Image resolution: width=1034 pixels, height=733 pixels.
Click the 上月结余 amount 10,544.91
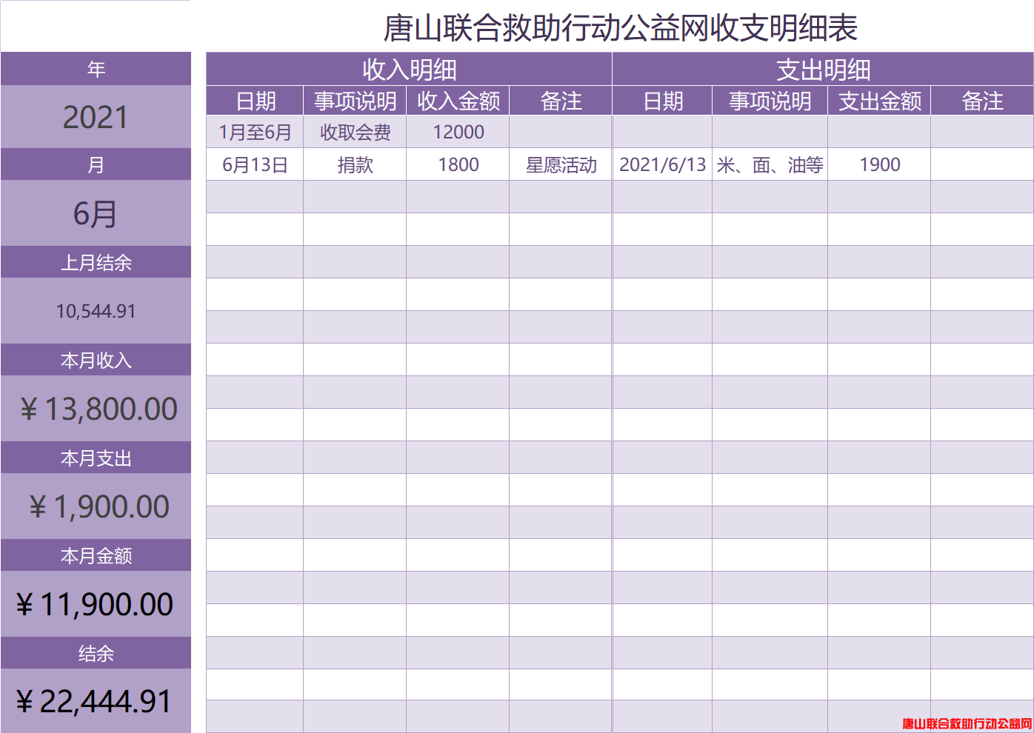[x=96, y=311]
